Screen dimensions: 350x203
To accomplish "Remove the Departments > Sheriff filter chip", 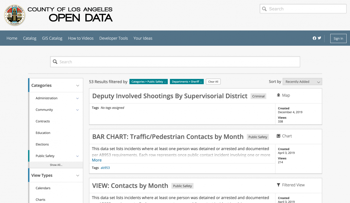I will coord(201,82).
